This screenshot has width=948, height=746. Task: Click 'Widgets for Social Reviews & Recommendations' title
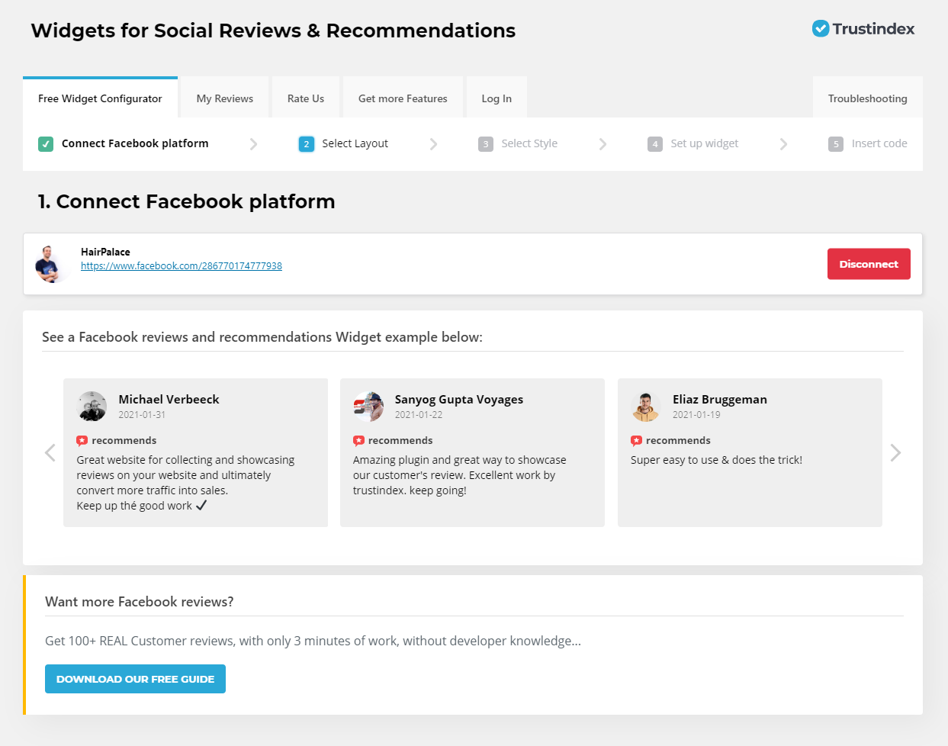273,31
